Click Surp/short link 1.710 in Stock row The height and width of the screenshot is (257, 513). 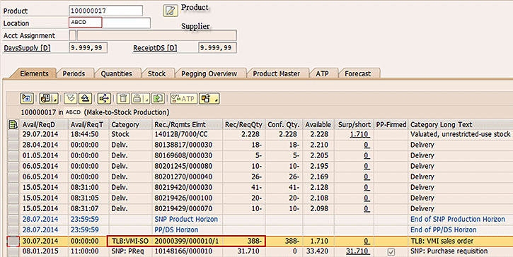point(359,134)
